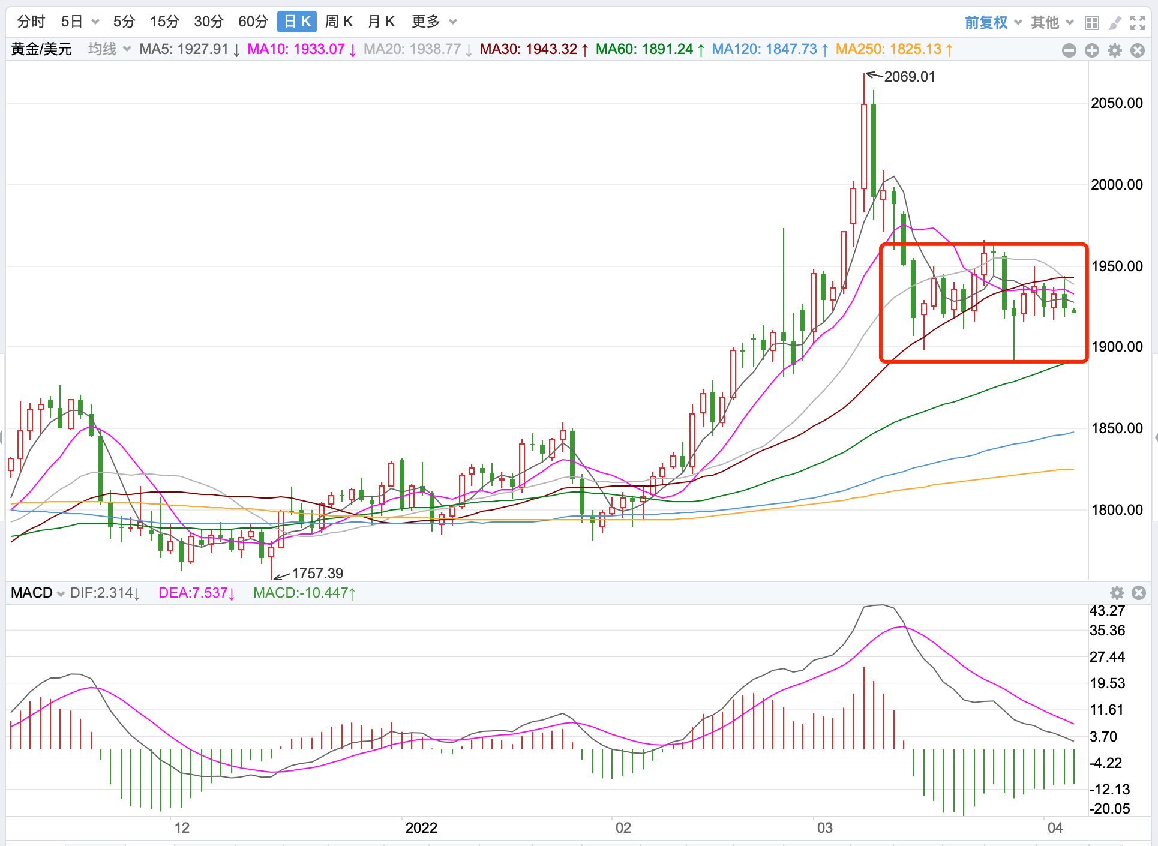
Task: Click the MA10: 1933.07 label
Action: tap(302, 49)
